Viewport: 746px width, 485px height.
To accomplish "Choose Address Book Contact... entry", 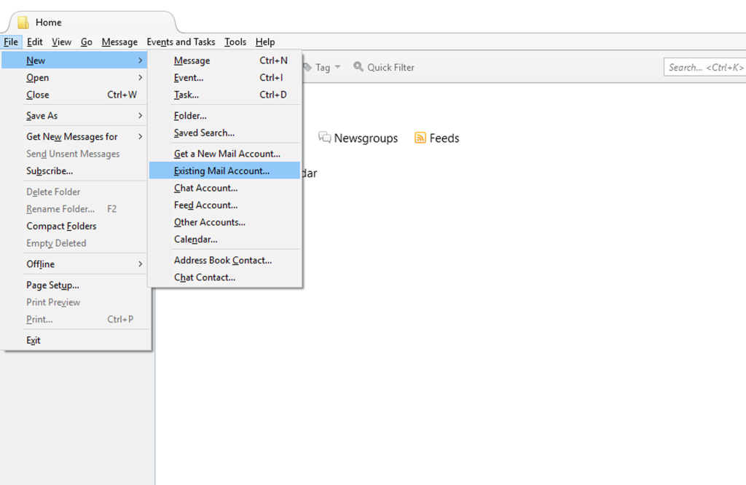I will pyautogui.click(x=224, y=260).
